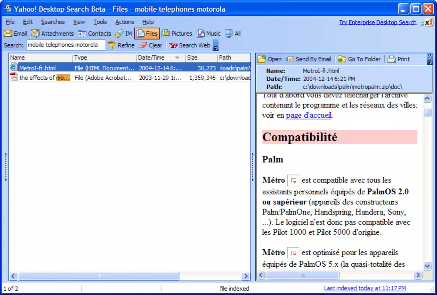Select the 'the effects of mo...' PDF row
Viewport: 437px width, 295px height.
click(x=130, y=77)
